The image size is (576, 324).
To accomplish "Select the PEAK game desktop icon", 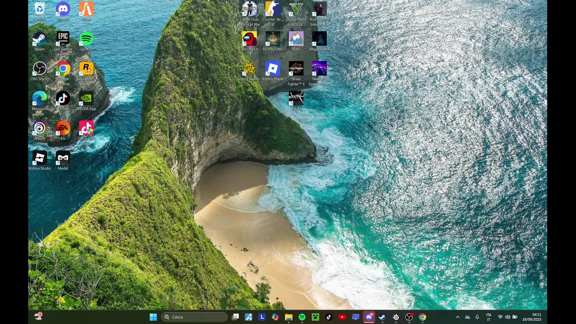I will pyautogui.click(x=296, y=41).
